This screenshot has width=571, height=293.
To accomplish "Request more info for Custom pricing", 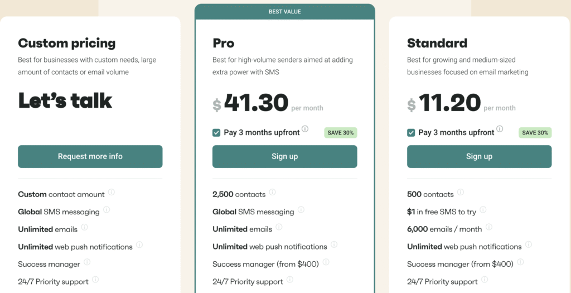I will (x=90, y=157).
